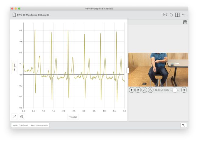The width and height of the screenshot is (198, 142).
Task: Open Mode Time Based collection settings
Action: pos(30,125)
